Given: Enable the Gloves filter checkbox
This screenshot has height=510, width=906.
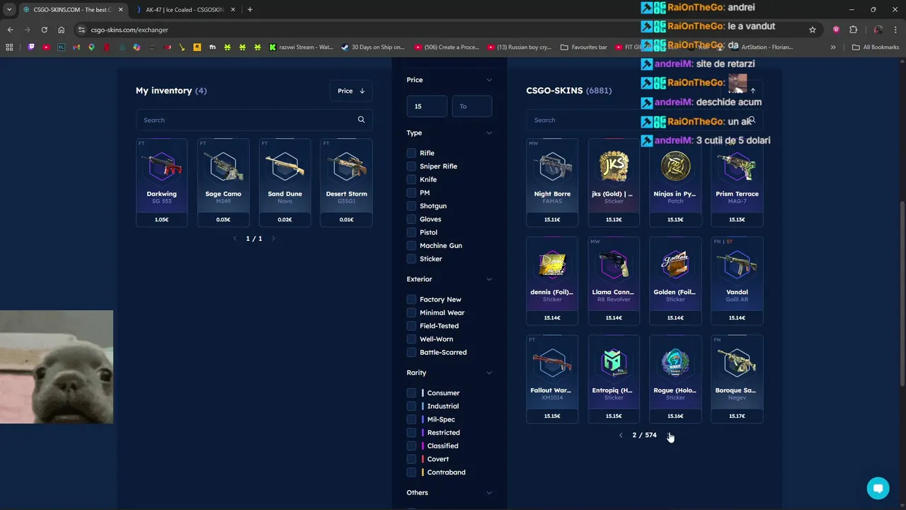Looking at the screenshot, I should (411, 219).
